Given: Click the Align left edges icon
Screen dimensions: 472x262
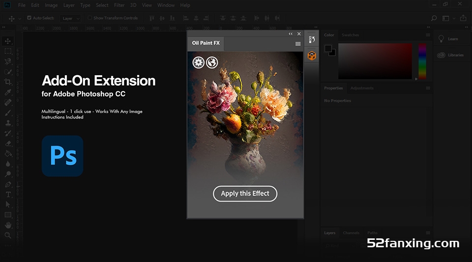Looking at the screenshot, I should (186, 18).
